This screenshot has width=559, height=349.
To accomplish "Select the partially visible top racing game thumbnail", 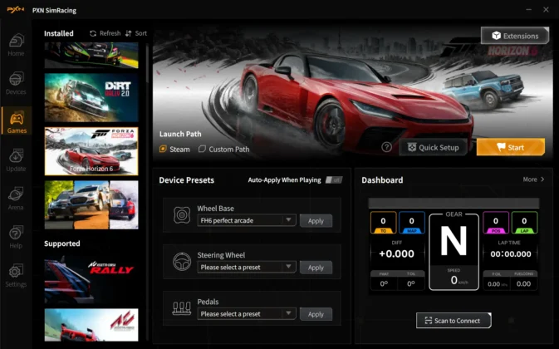I will (91, 55).
